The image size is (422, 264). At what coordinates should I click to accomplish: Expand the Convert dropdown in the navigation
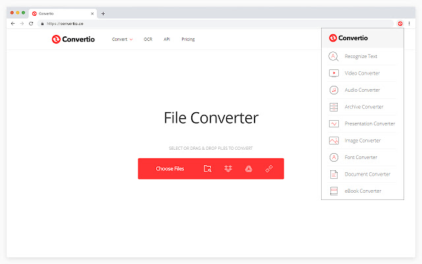(x=122, y=40)
